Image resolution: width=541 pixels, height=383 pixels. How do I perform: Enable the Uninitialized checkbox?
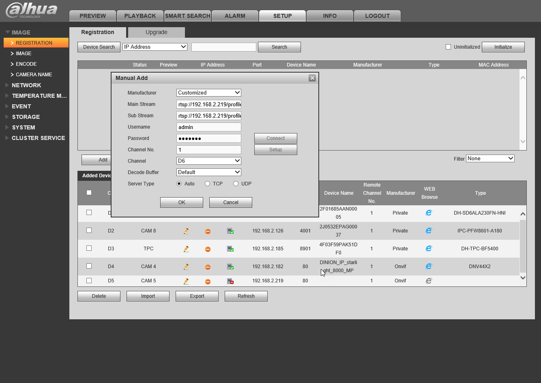click(448, 47)
